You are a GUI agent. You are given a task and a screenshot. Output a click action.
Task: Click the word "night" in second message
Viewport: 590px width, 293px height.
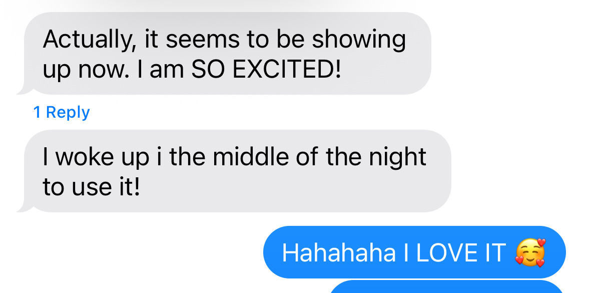click(397, 158)
